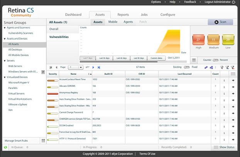Select the Vulnerabilities view
Image resolution: width=240 pixels, height=157 pixels.
[63, 37]
